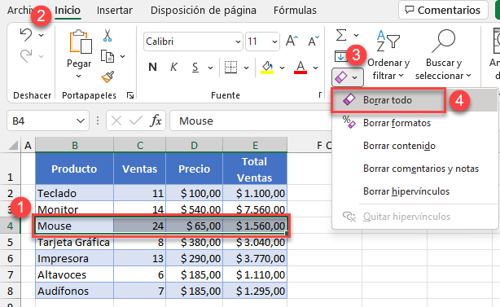Screen dimensions: 500x307
Task: Click the $ 3.770,00 cell
Action: [255, 258]
